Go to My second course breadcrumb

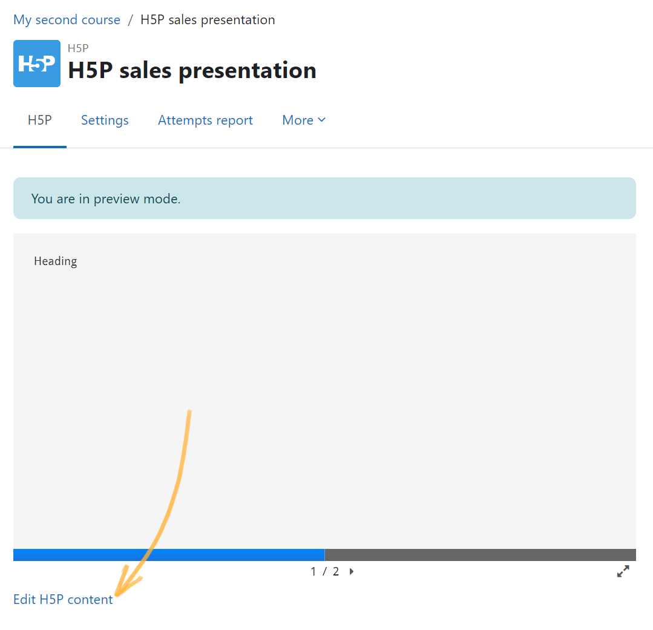coord(67,19)
